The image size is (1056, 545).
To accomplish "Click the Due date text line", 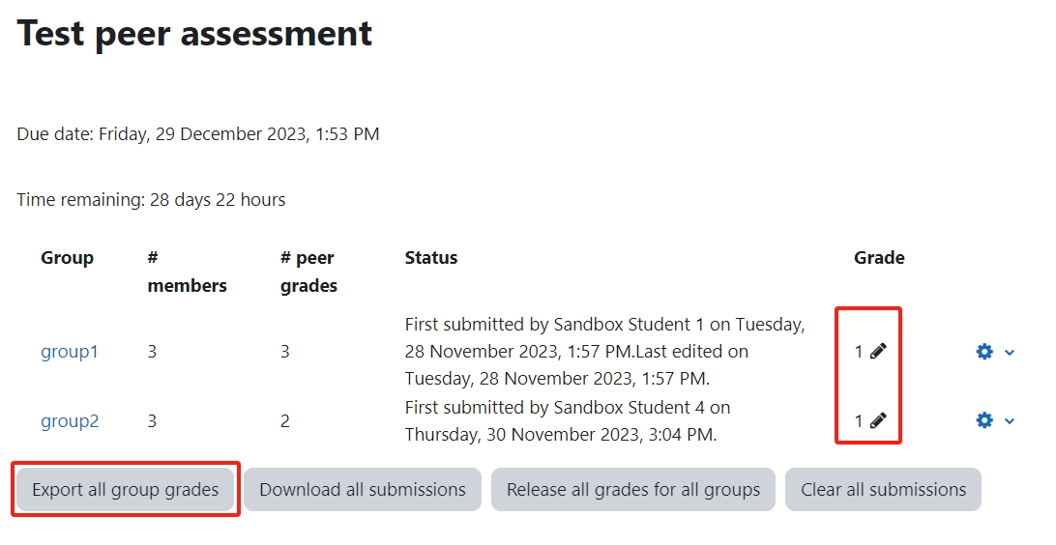I will click(x=198, y=134).
